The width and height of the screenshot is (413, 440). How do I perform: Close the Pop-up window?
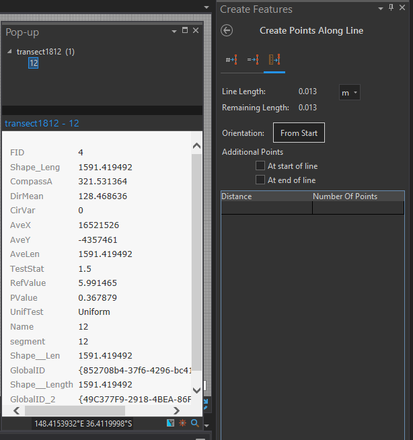tap(196, 30)
